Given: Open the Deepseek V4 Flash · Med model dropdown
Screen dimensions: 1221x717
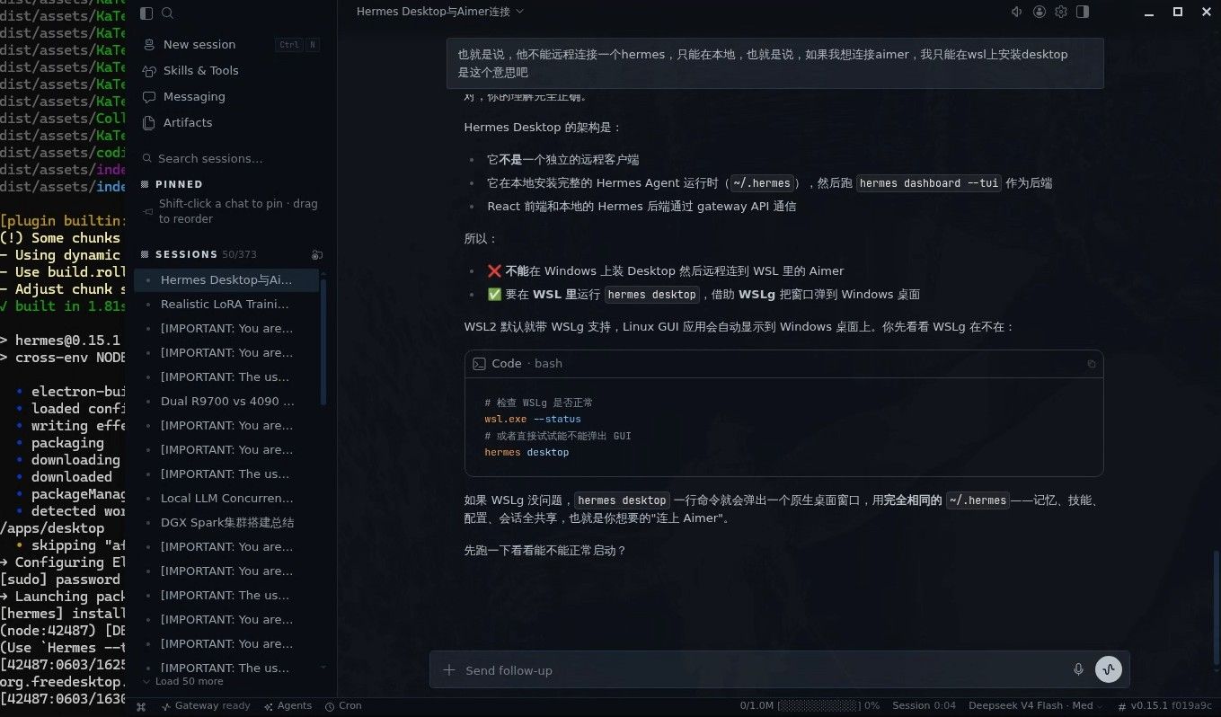Looking at the screenshot, I should click(x=1036, y=706).
